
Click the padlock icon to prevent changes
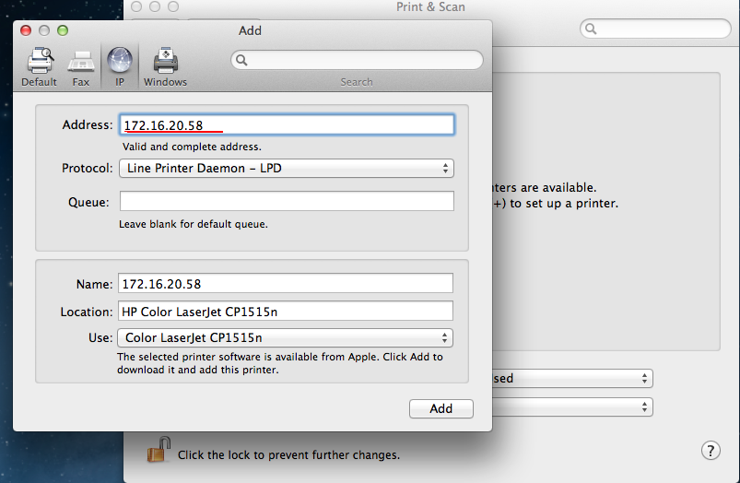pyautogui.click(x=159, y=451)
